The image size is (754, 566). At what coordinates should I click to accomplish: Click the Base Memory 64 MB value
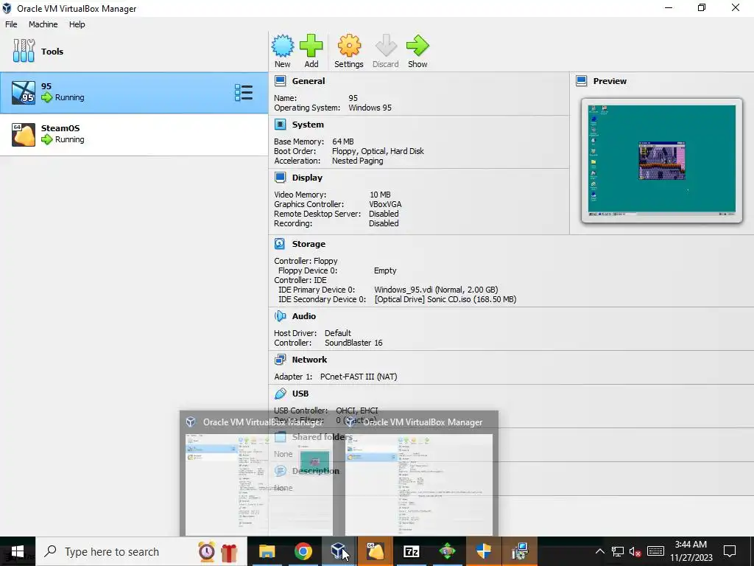tap(343, 141)
